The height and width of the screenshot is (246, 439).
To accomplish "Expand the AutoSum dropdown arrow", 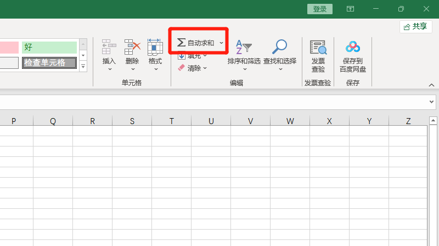I will click(221, 43).
